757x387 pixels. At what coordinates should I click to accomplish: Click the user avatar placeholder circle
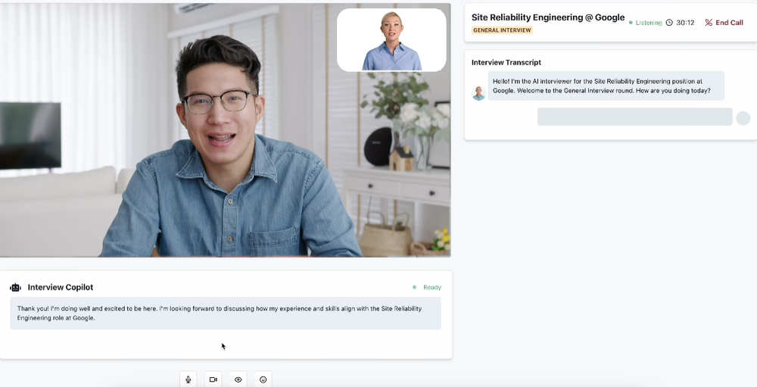tap(743, 118)
